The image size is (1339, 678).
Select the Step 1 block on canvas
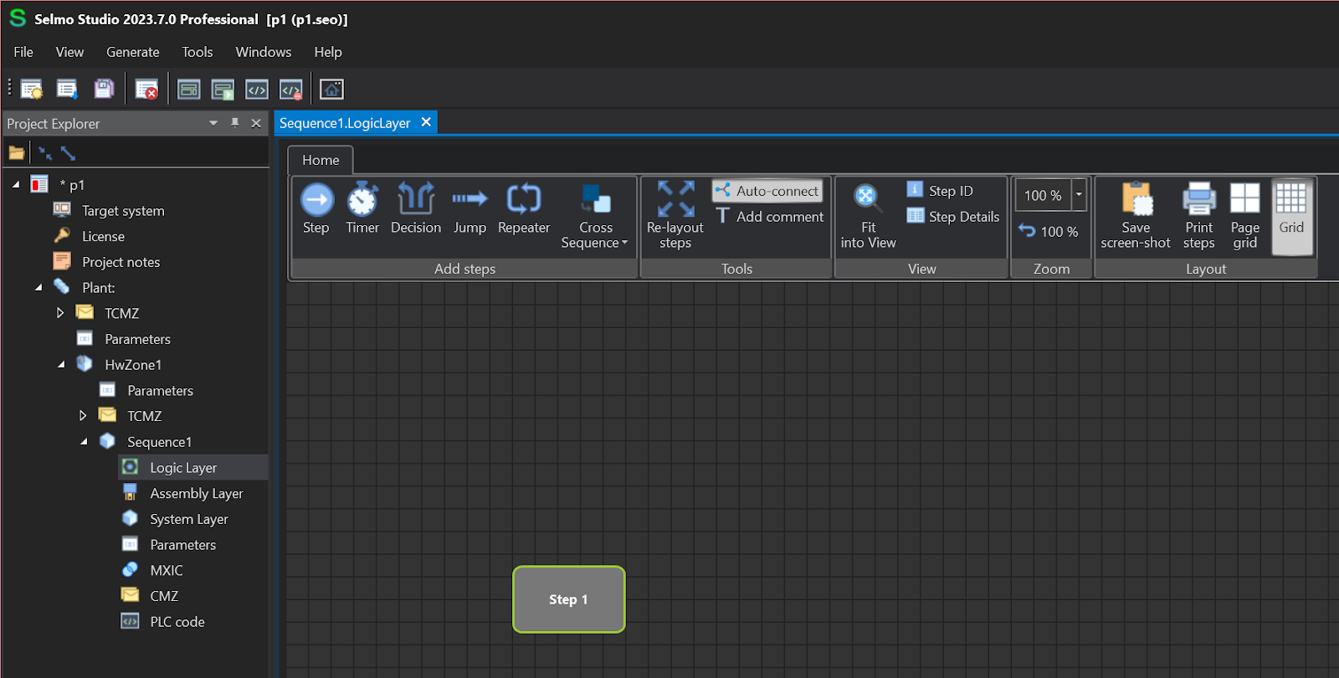(569, 599)
